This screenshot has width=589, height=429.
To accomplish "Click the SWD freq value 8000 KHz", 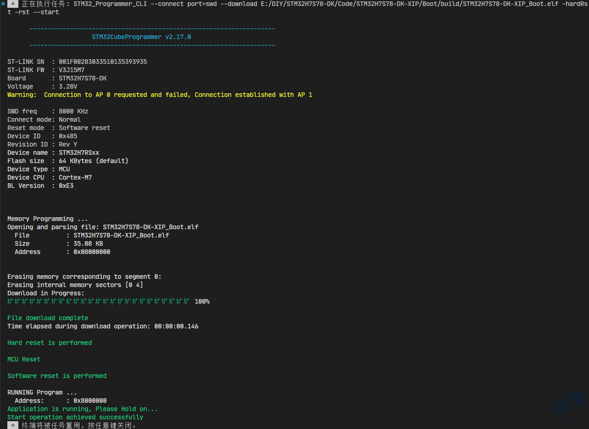I will tap(73, 111).
